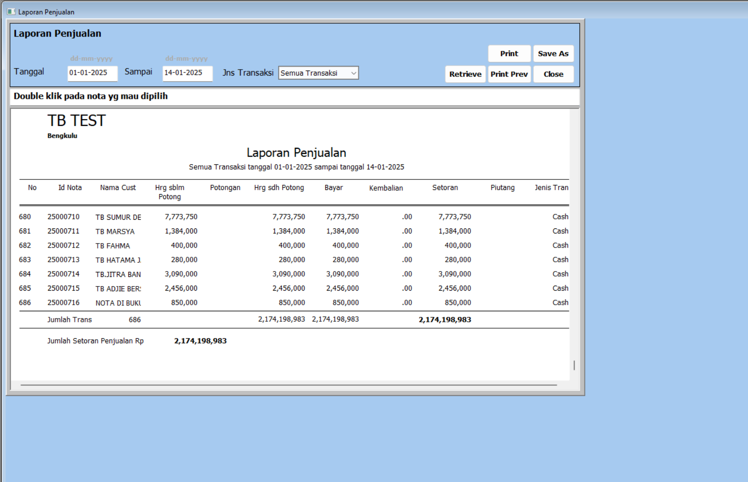Screen dimensions: 748x482
Task: Select nota row 25000710 TB SUMUR
Action: (x=118, y=217)
